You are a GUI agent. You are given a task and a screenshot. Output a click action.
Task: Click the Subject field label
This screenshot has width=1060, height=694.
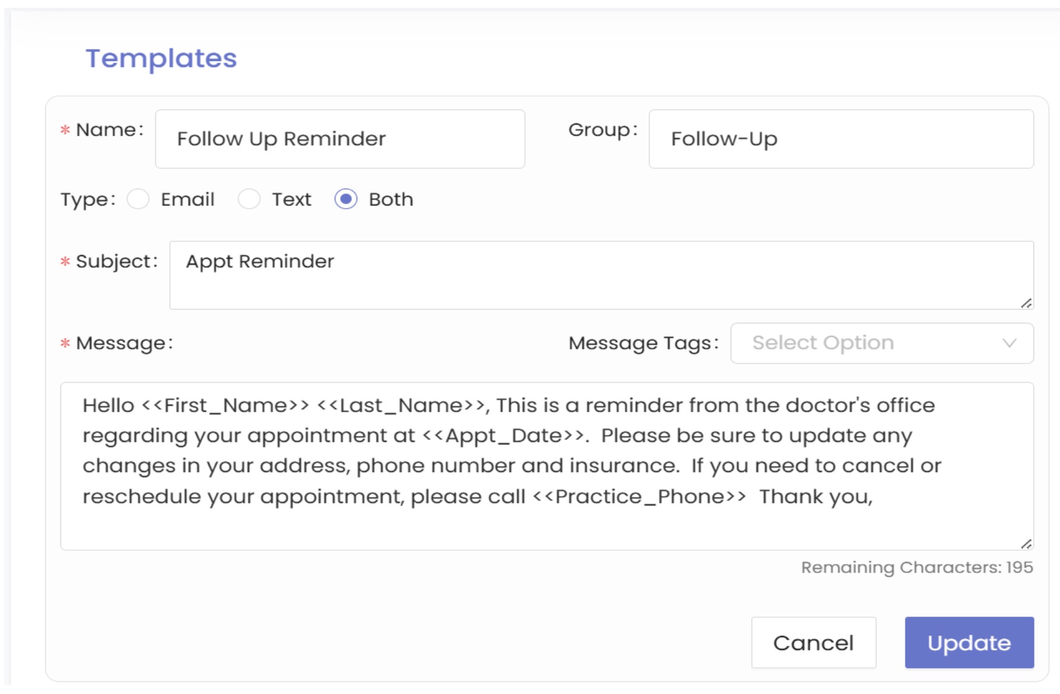(116, 262)
